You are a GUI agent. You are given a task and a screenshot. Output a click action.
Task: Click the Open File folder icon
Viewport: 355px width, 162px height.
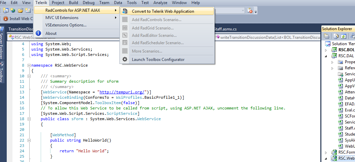pos(21,10)
